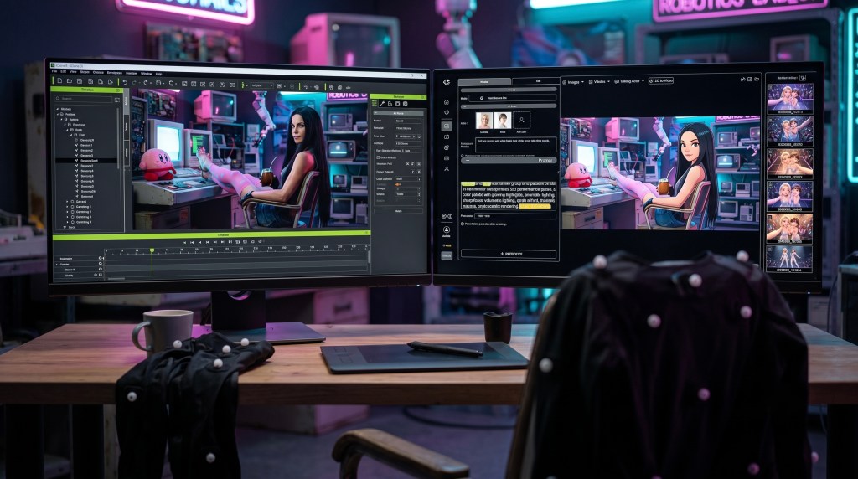Adjust the orange slider in the properties panel
Screen dimensions: 858x479
click(398, 184)
